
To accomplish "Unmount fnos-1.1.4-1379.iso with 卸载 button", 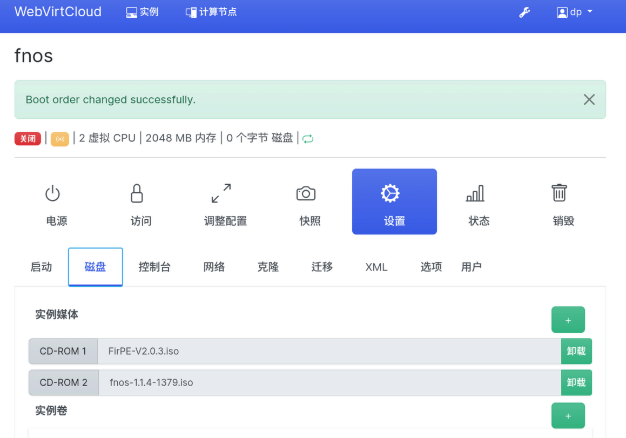I will [x=576, y=382].
